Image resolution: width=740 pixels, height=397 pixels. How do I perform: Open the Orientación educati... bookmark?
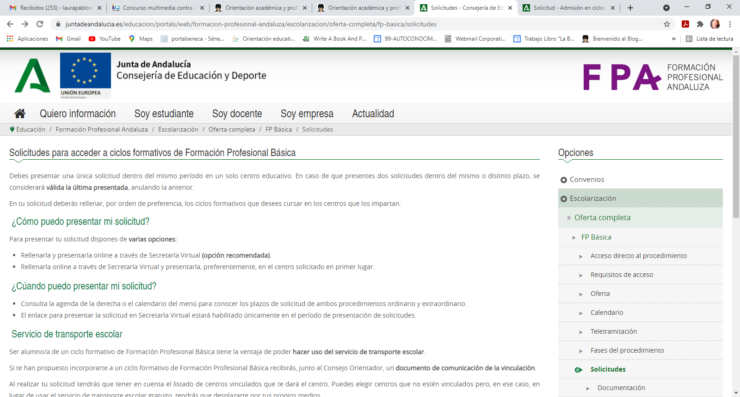264,39
